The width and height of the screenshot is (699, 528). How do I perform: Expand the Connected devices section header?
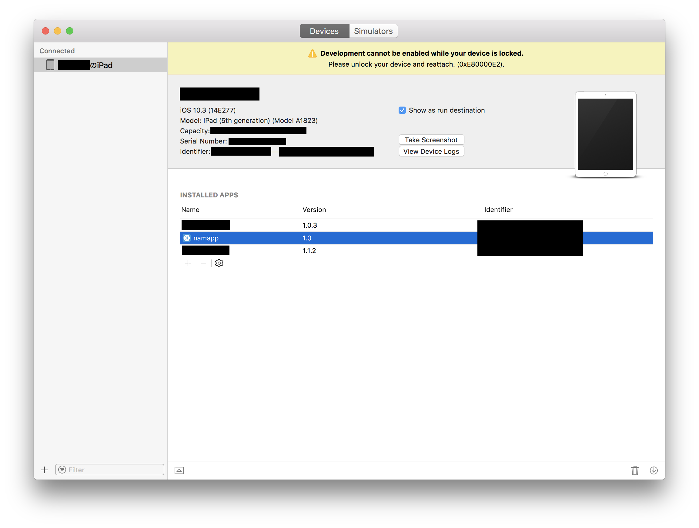[57, 51]
